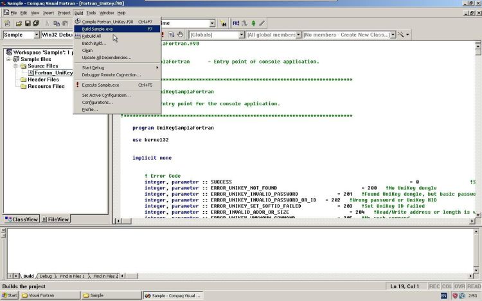This screenshot has height=301, width=482.
Task: Collapse the Sample files tree node
Action: [x=8, y=59]
